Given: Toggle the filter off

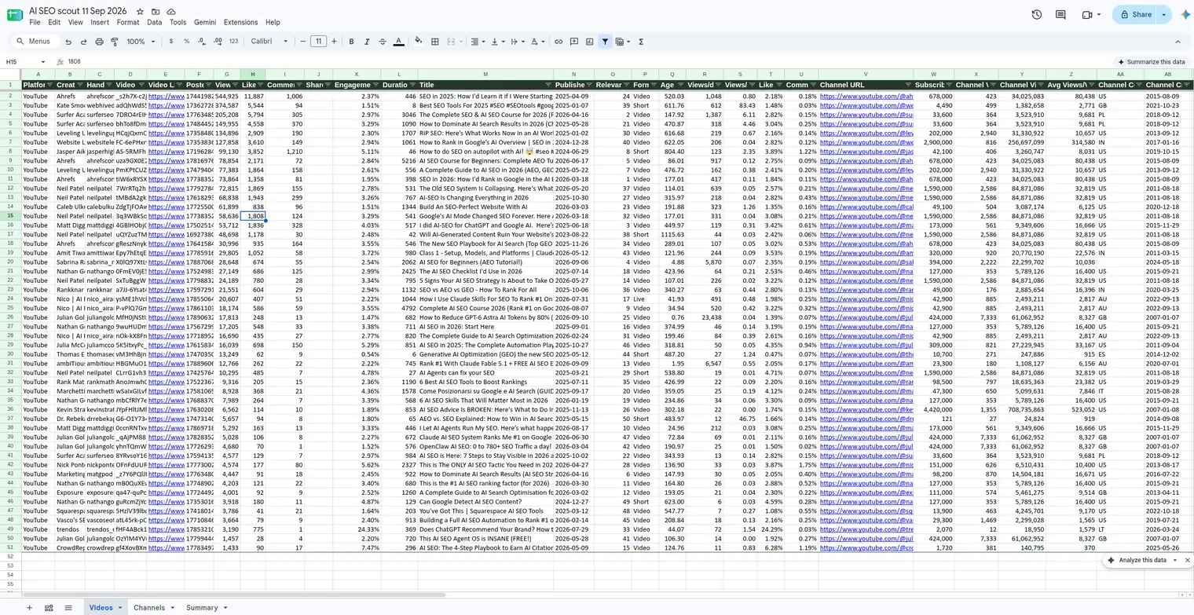Looking at the screenshot, I should (x=605, y=42).
